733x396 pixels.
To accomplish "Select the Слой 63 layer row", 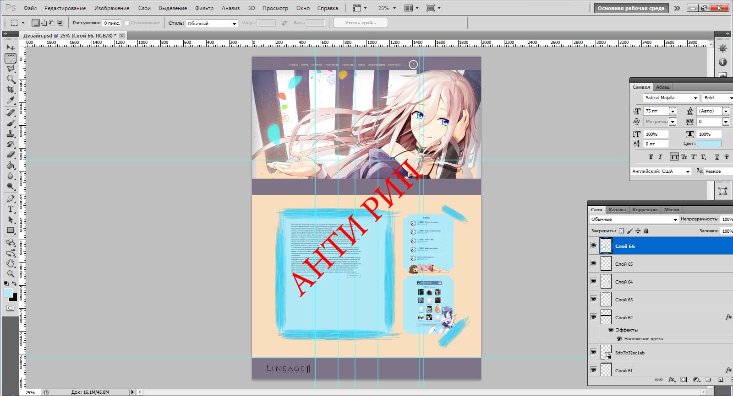I will [661, 300].
